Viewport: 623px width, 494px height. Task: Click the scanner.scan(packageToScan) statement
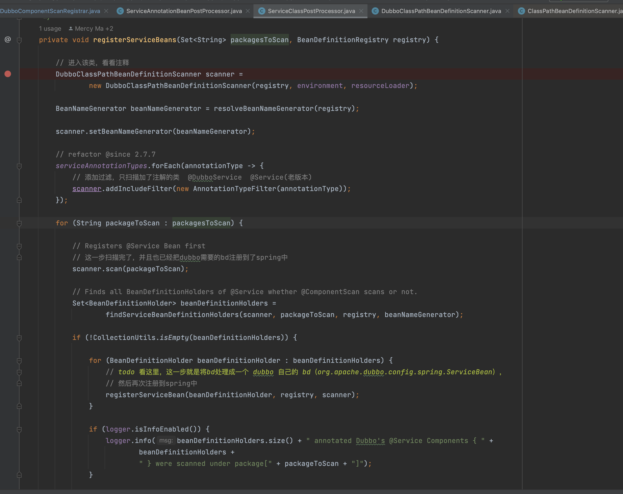130,269
